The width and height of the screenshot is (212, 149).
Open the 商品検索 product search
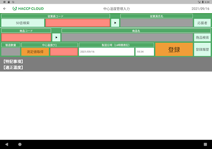202,37
